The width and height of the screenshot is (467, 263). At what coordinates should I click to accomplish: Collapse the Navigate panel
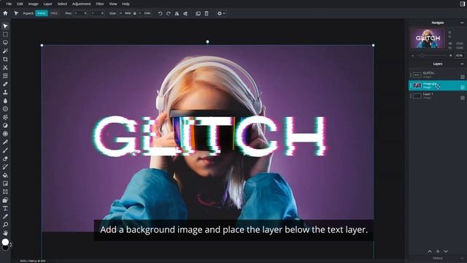[x=462, y=23]
